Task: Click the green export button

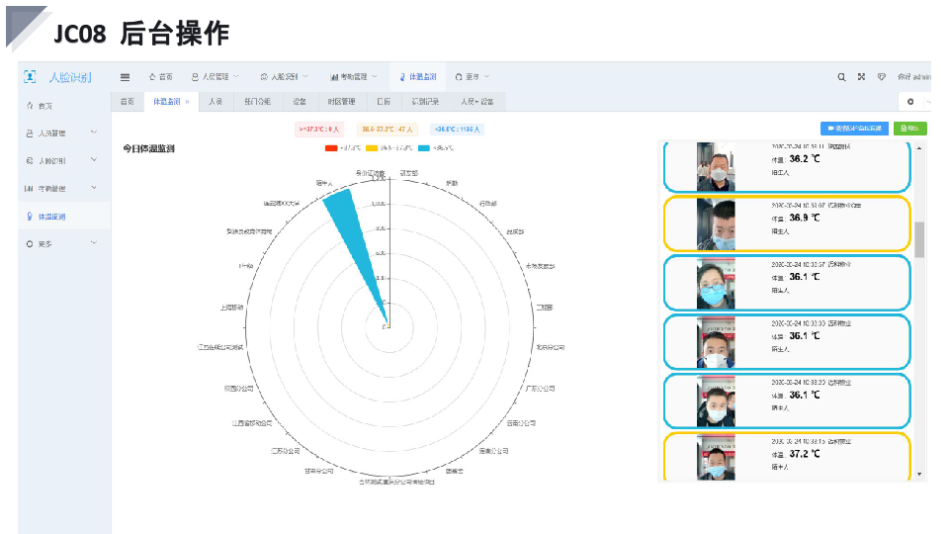Action: pos(910,129)
